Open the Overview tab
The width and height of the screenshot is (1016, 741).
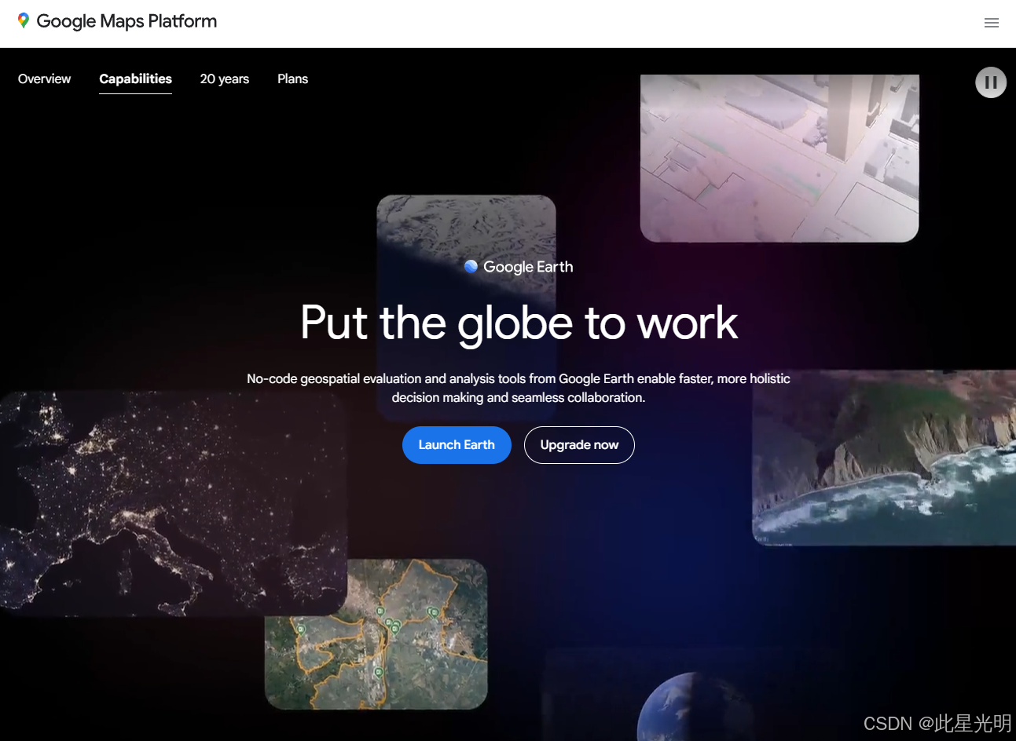click(x=44, y=78)
